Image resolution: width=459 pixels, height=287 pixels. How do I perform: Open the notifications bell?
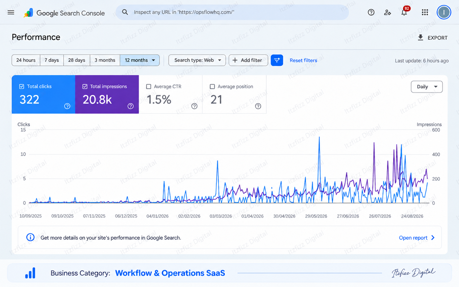coord(404,12)
